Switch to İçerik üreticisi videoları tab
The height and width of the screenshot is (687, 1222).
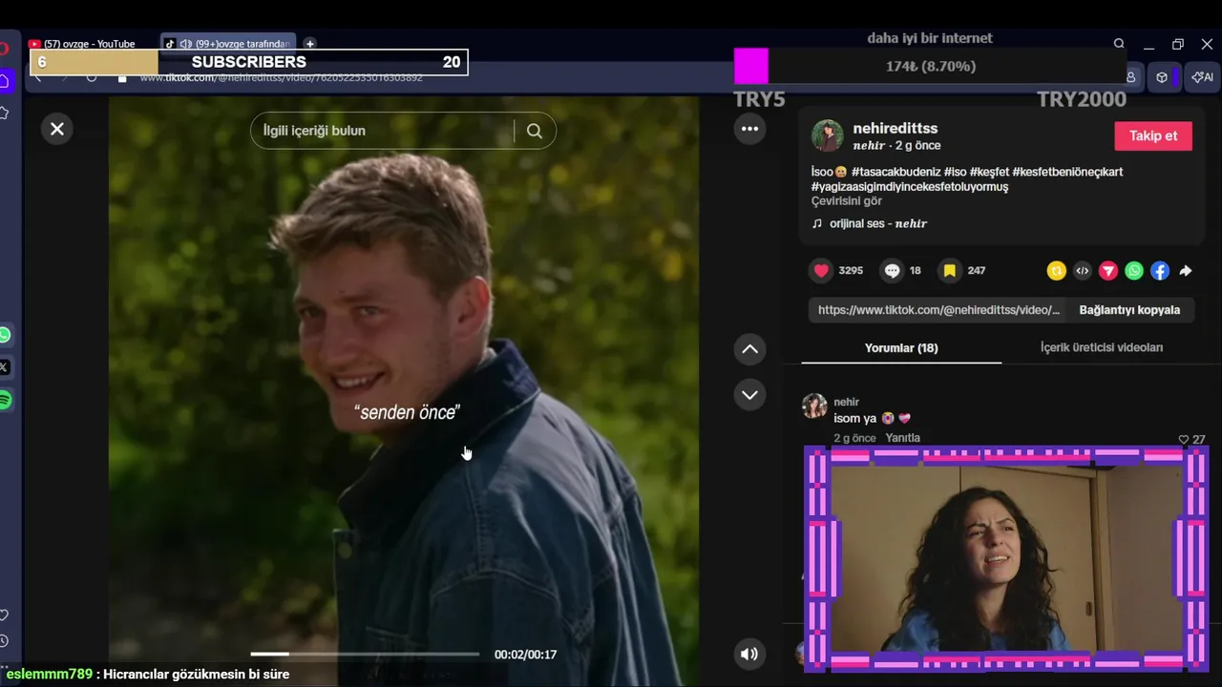pos(1102,348)
